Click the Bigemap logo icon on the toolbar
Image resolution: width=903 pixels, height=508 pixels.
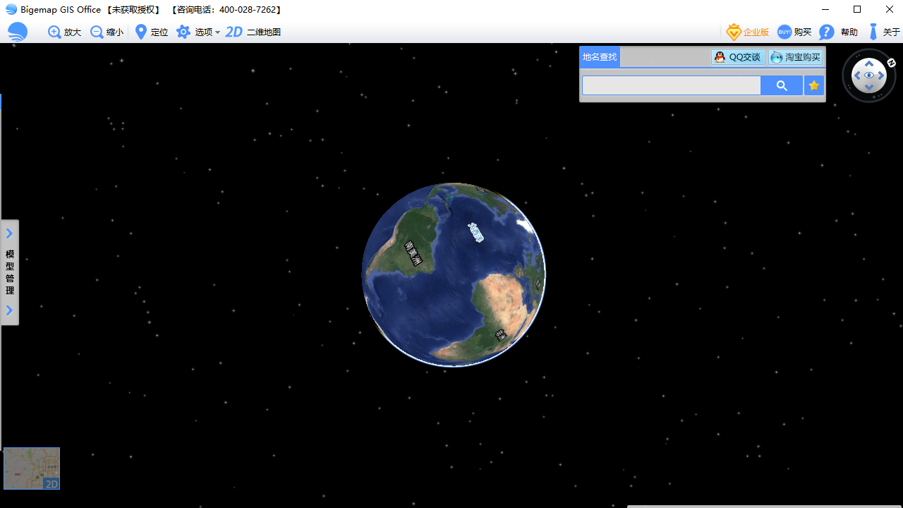[17, 32]
